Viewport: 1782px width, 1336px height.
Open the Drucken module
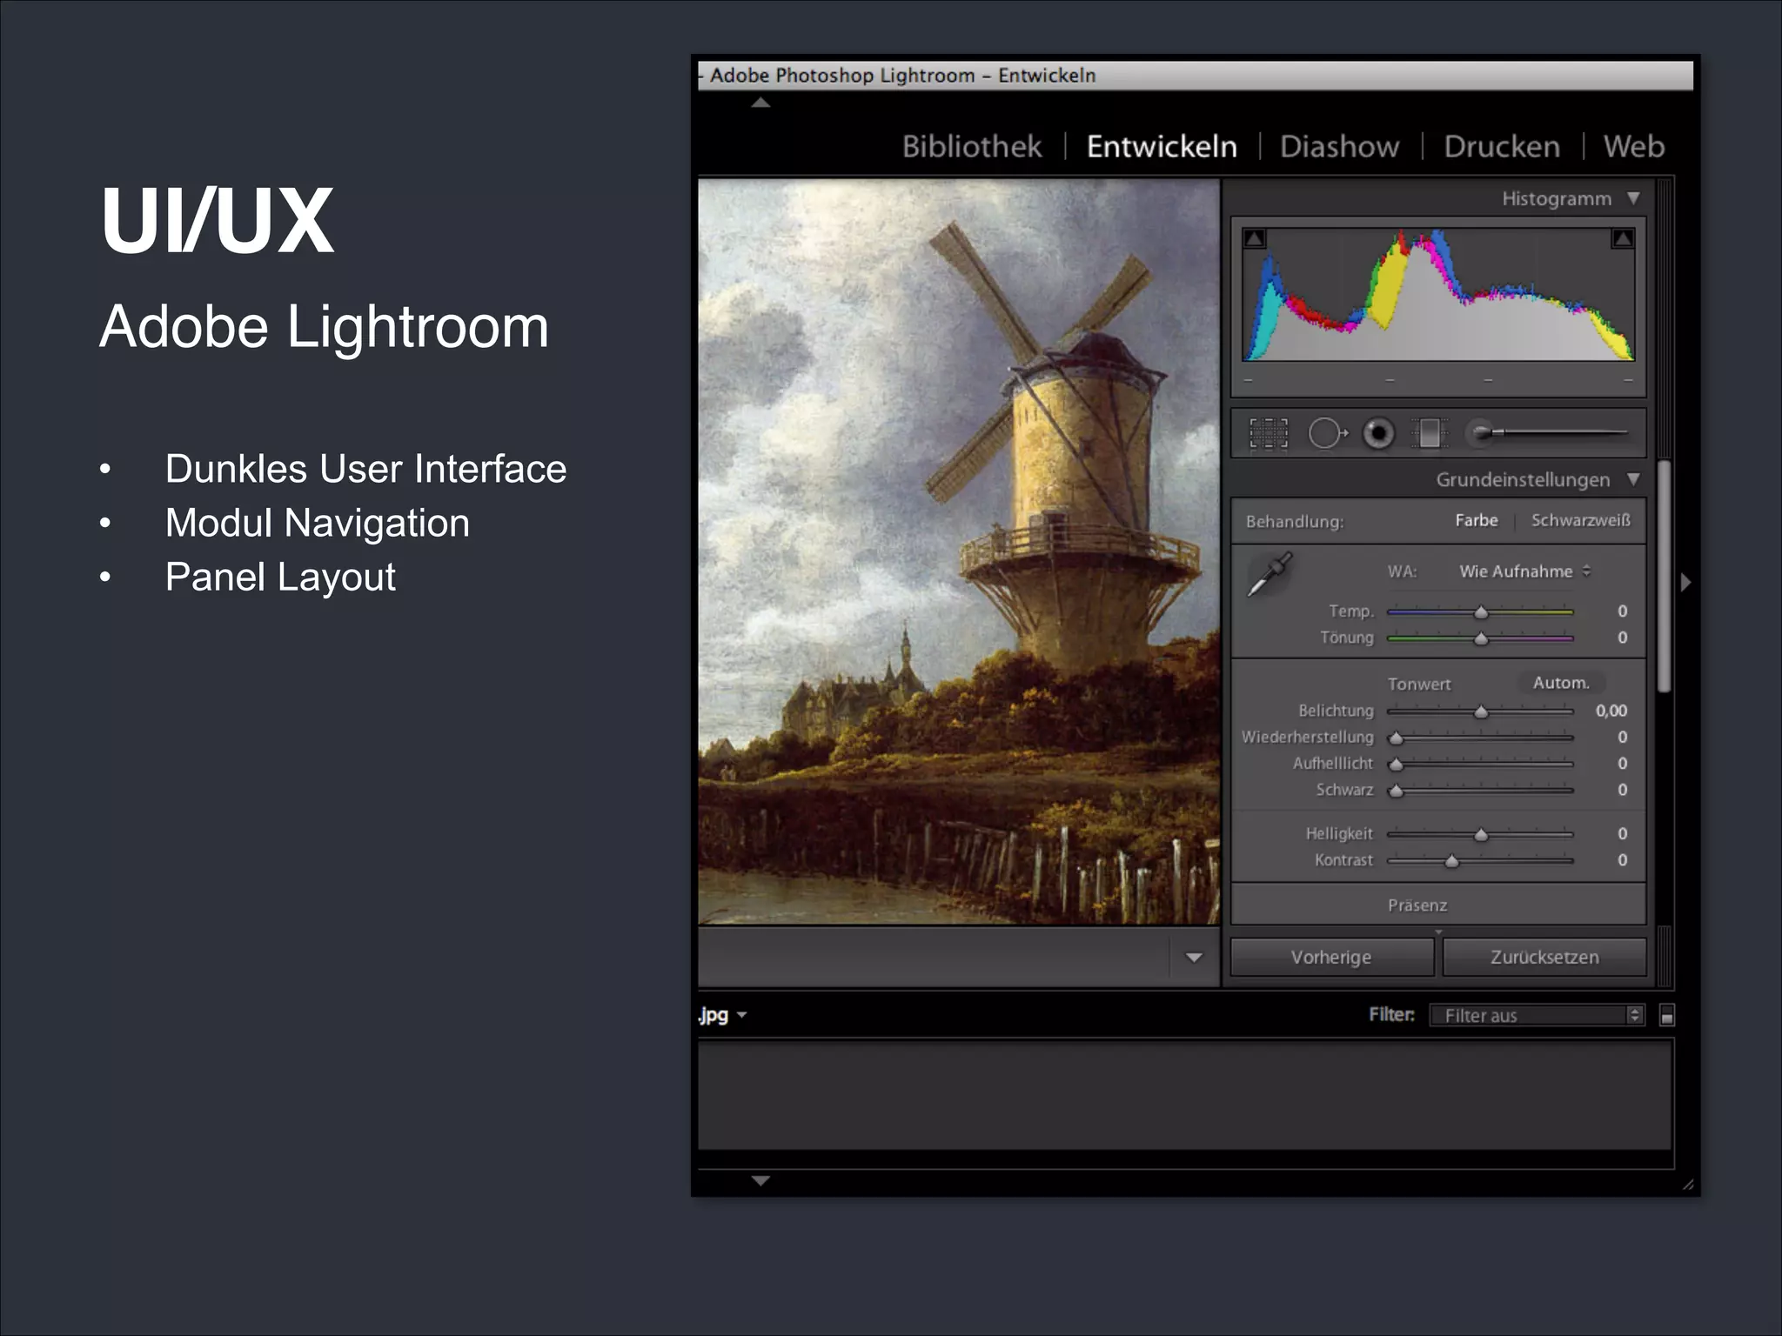click(1502, 146)
